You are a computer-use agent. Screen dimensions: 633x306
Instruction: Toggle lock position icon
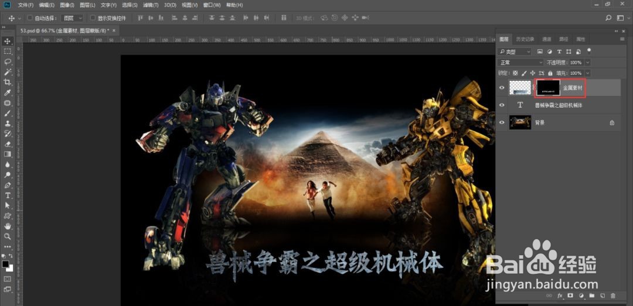532,73
